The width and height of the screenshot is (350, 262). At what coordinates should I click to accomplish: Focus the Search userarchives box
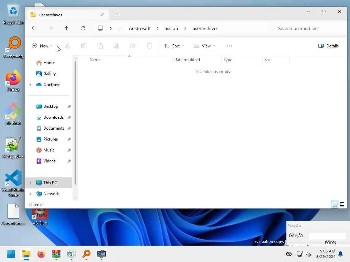(x=309, y=28)
